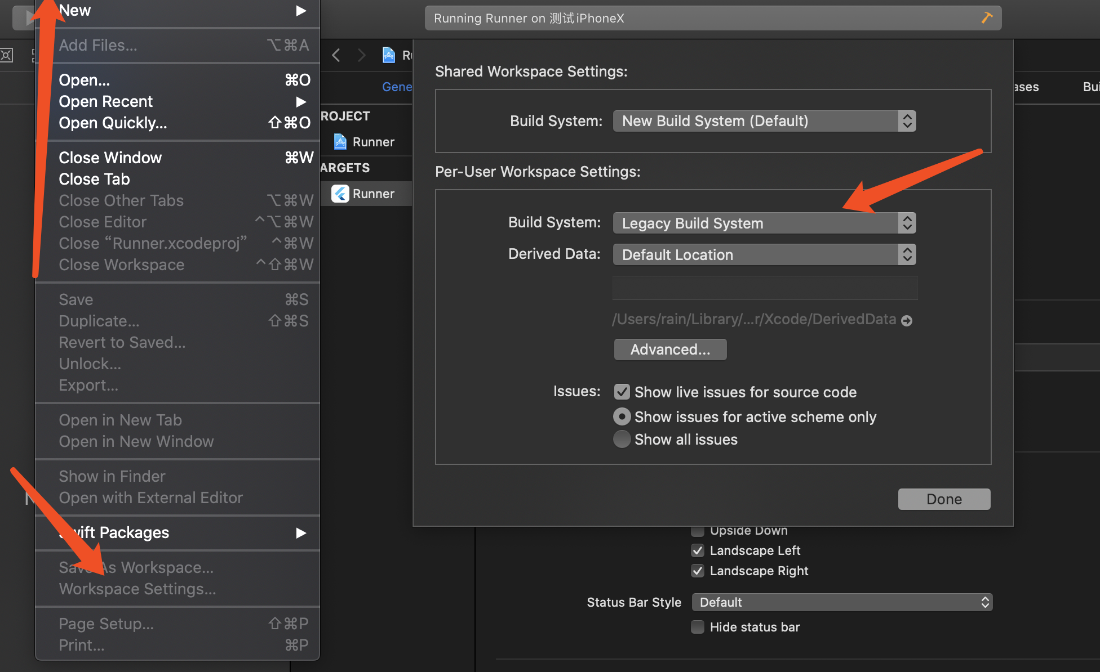1100x672 pixels.
Task: Open Derived Data Default Location dropdown
Action: coord(765,255)
